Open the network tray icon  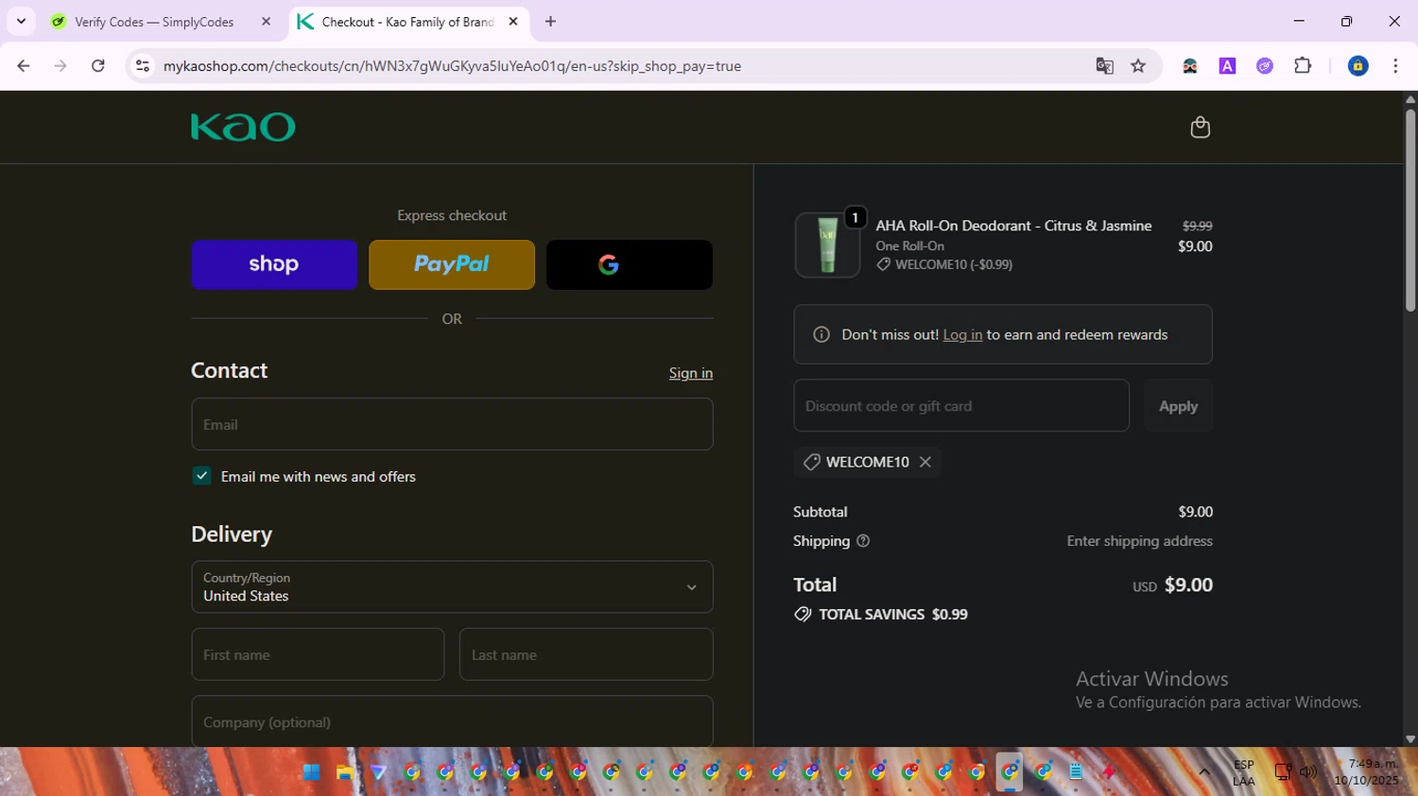[1283, 772]
